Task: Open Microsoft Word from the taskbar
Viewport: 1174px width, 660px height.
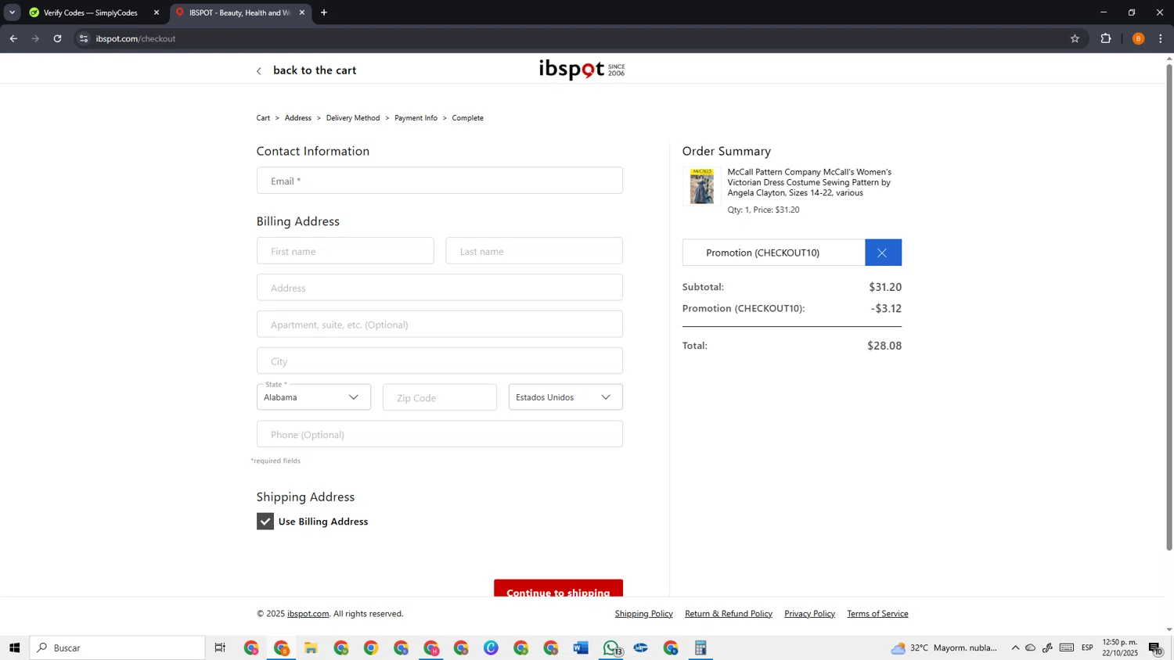Action: tap(580, 647)
